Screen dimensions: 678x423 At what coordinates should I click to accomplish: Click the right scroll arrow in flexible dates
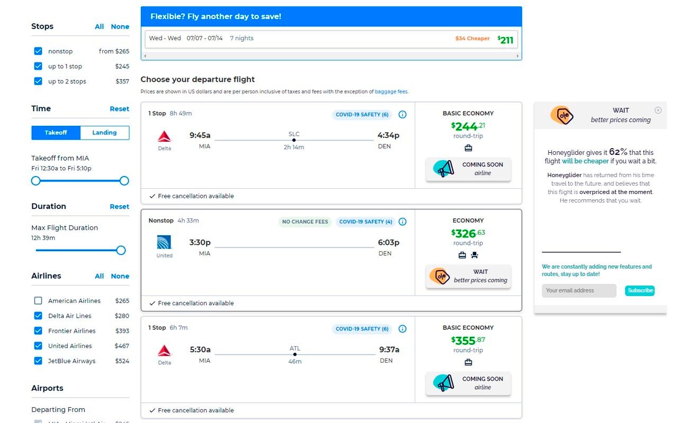pos(519,56)
